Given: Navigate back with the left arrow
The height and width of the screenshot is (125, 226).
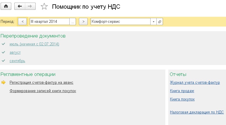Looking at the screenshot, I should click(20, 6).
